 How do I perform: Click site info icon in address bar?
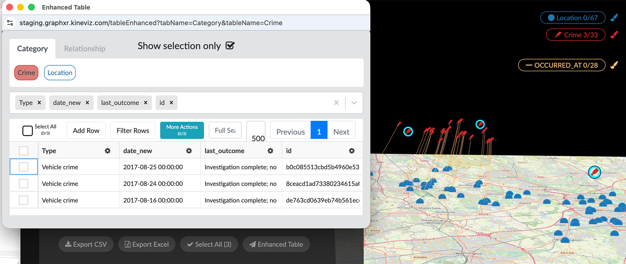pyautogui.click(x=10, y=23)
